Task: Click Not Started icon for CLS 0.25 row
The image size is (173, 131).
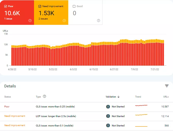Action: click(x=108, y=106)
